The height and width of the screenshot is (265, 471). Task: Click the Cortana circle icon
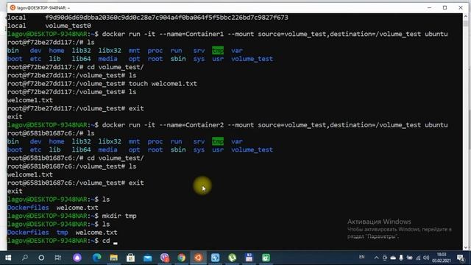tap(41, 258)
